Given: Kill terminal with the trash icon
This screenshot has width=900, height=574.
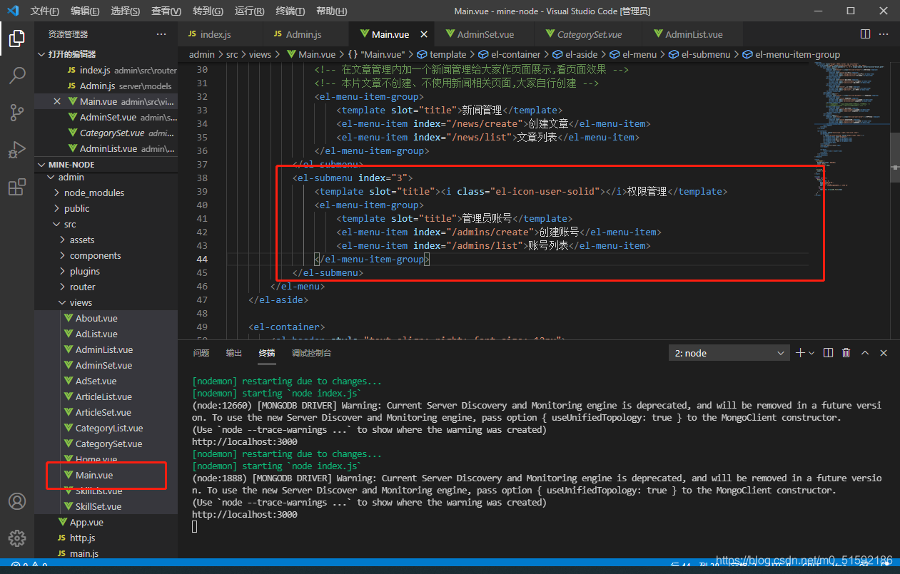Looking at the screenshot, I should 846,353.
